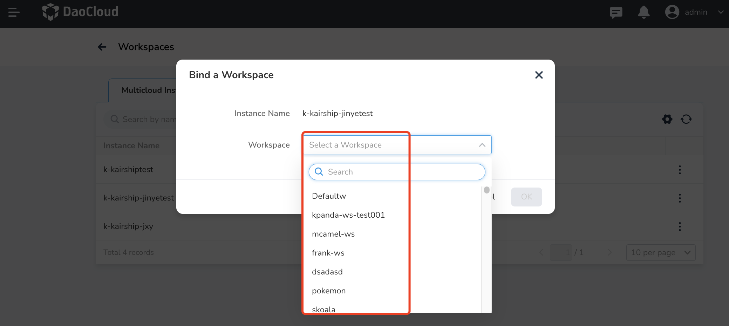Viewport: 729px width, 326px height.
Task: Open the notifications bell
Action: [643, 12]
